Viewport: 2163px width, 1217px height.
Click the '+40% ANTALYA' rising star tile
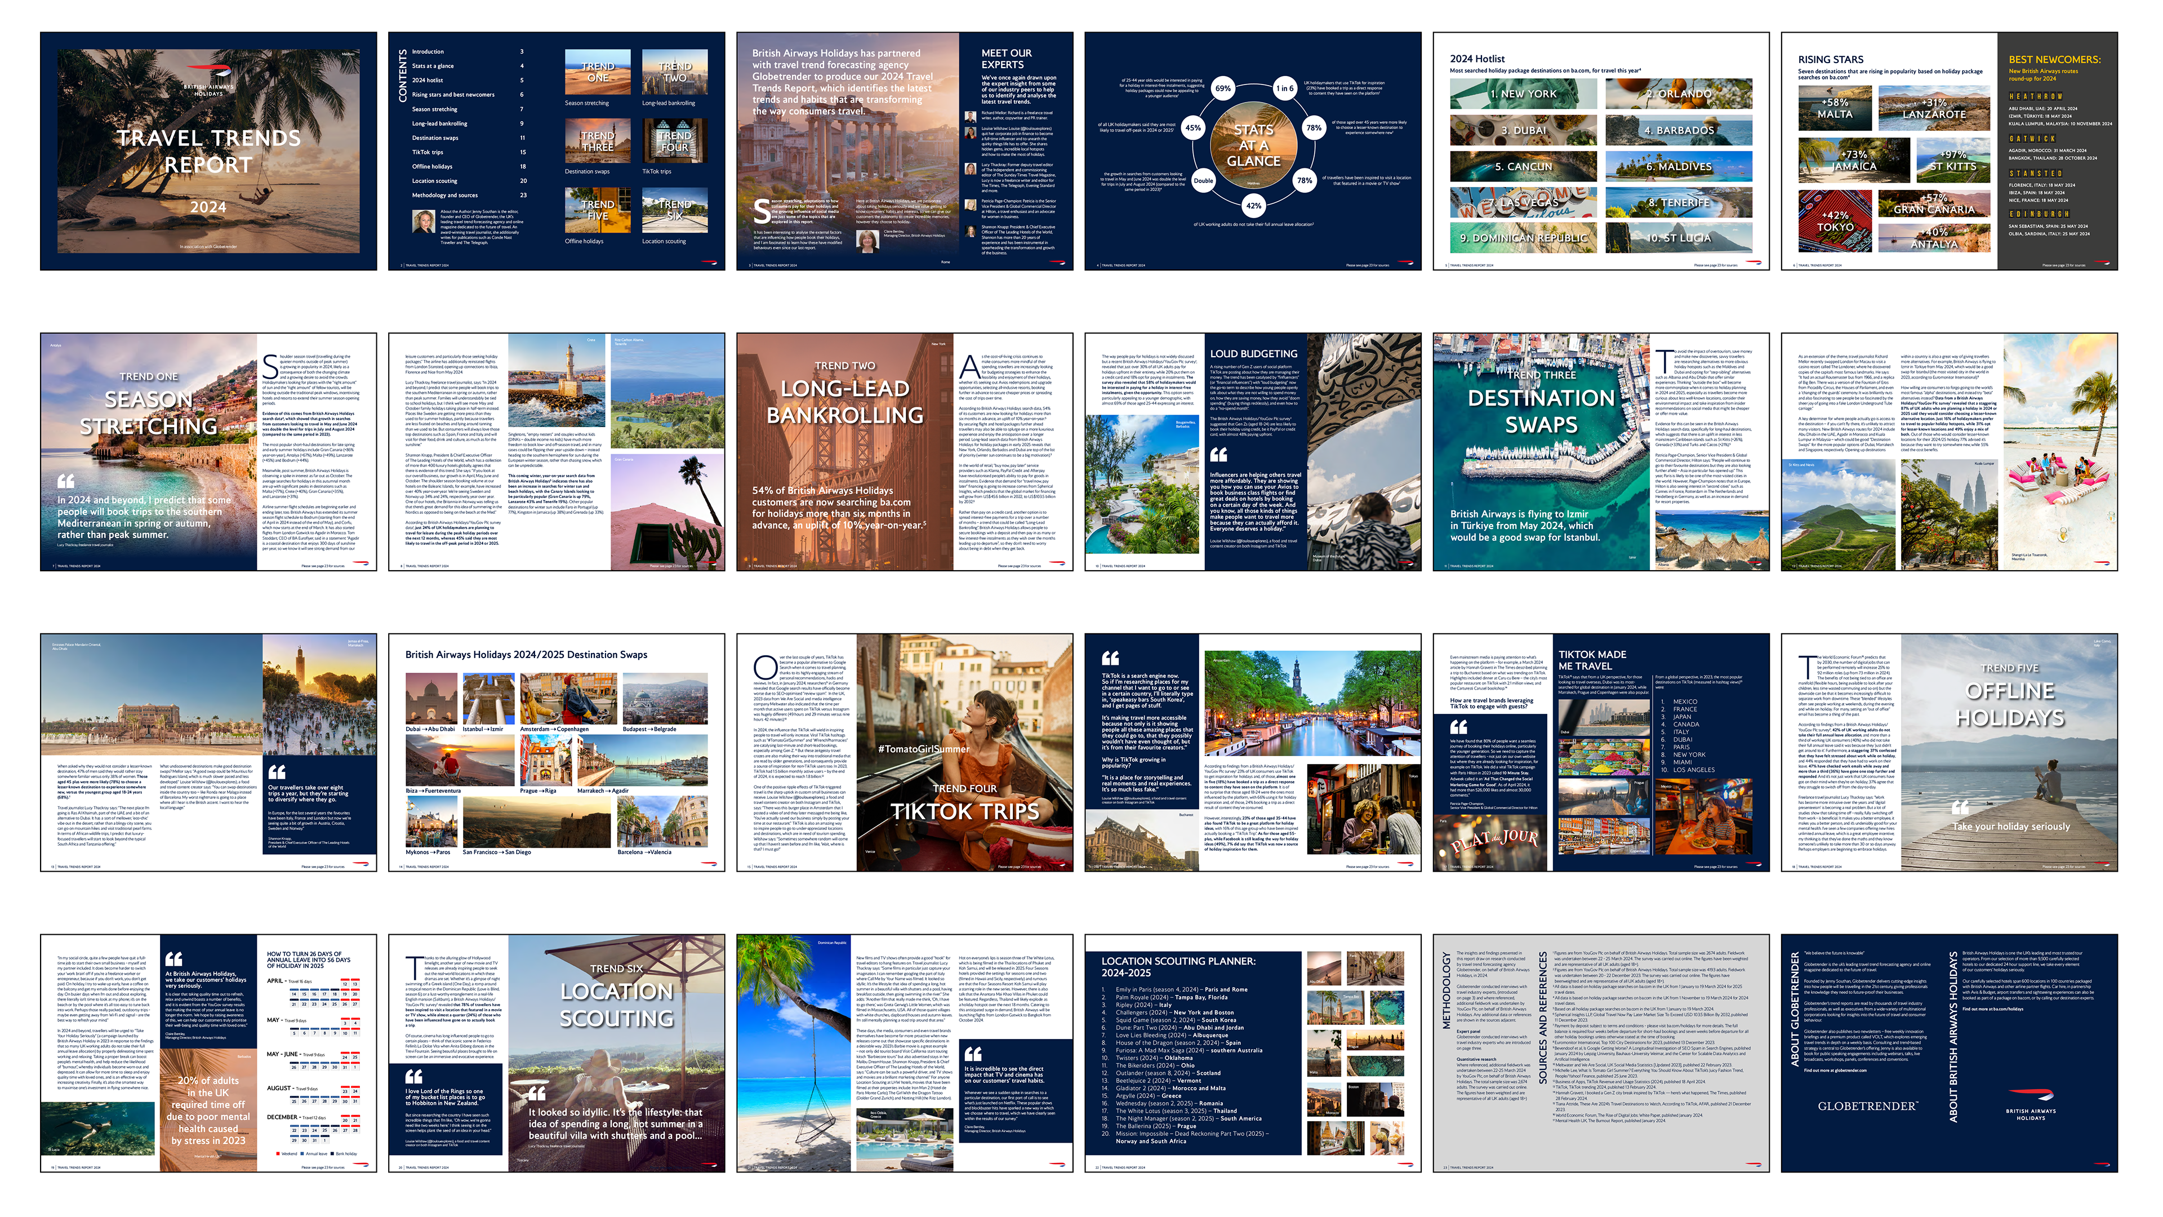pyautogui.click(x=1934, y=238)
